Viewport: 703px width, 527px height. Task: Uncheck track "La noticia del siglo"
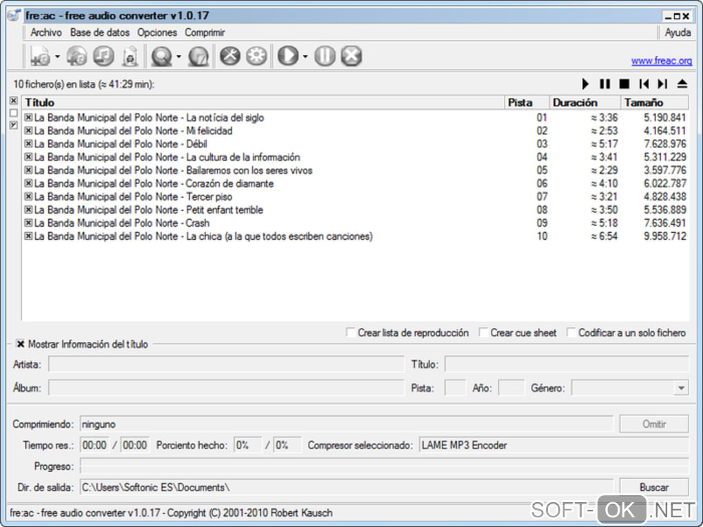[28, 117]
